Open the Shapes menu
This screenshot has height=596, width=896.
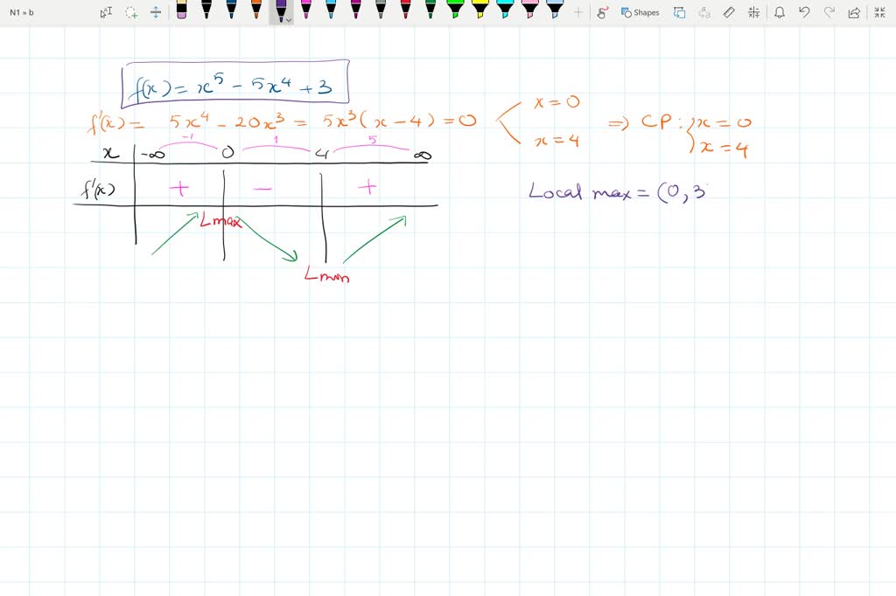pyautogui.click(x=639, y=12)
